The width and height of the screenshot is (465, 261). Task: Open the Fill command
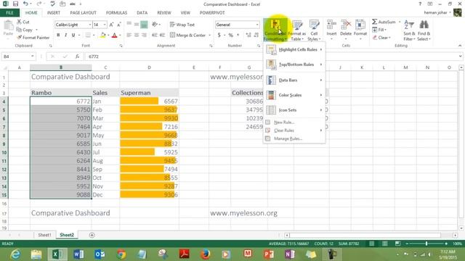379,30
